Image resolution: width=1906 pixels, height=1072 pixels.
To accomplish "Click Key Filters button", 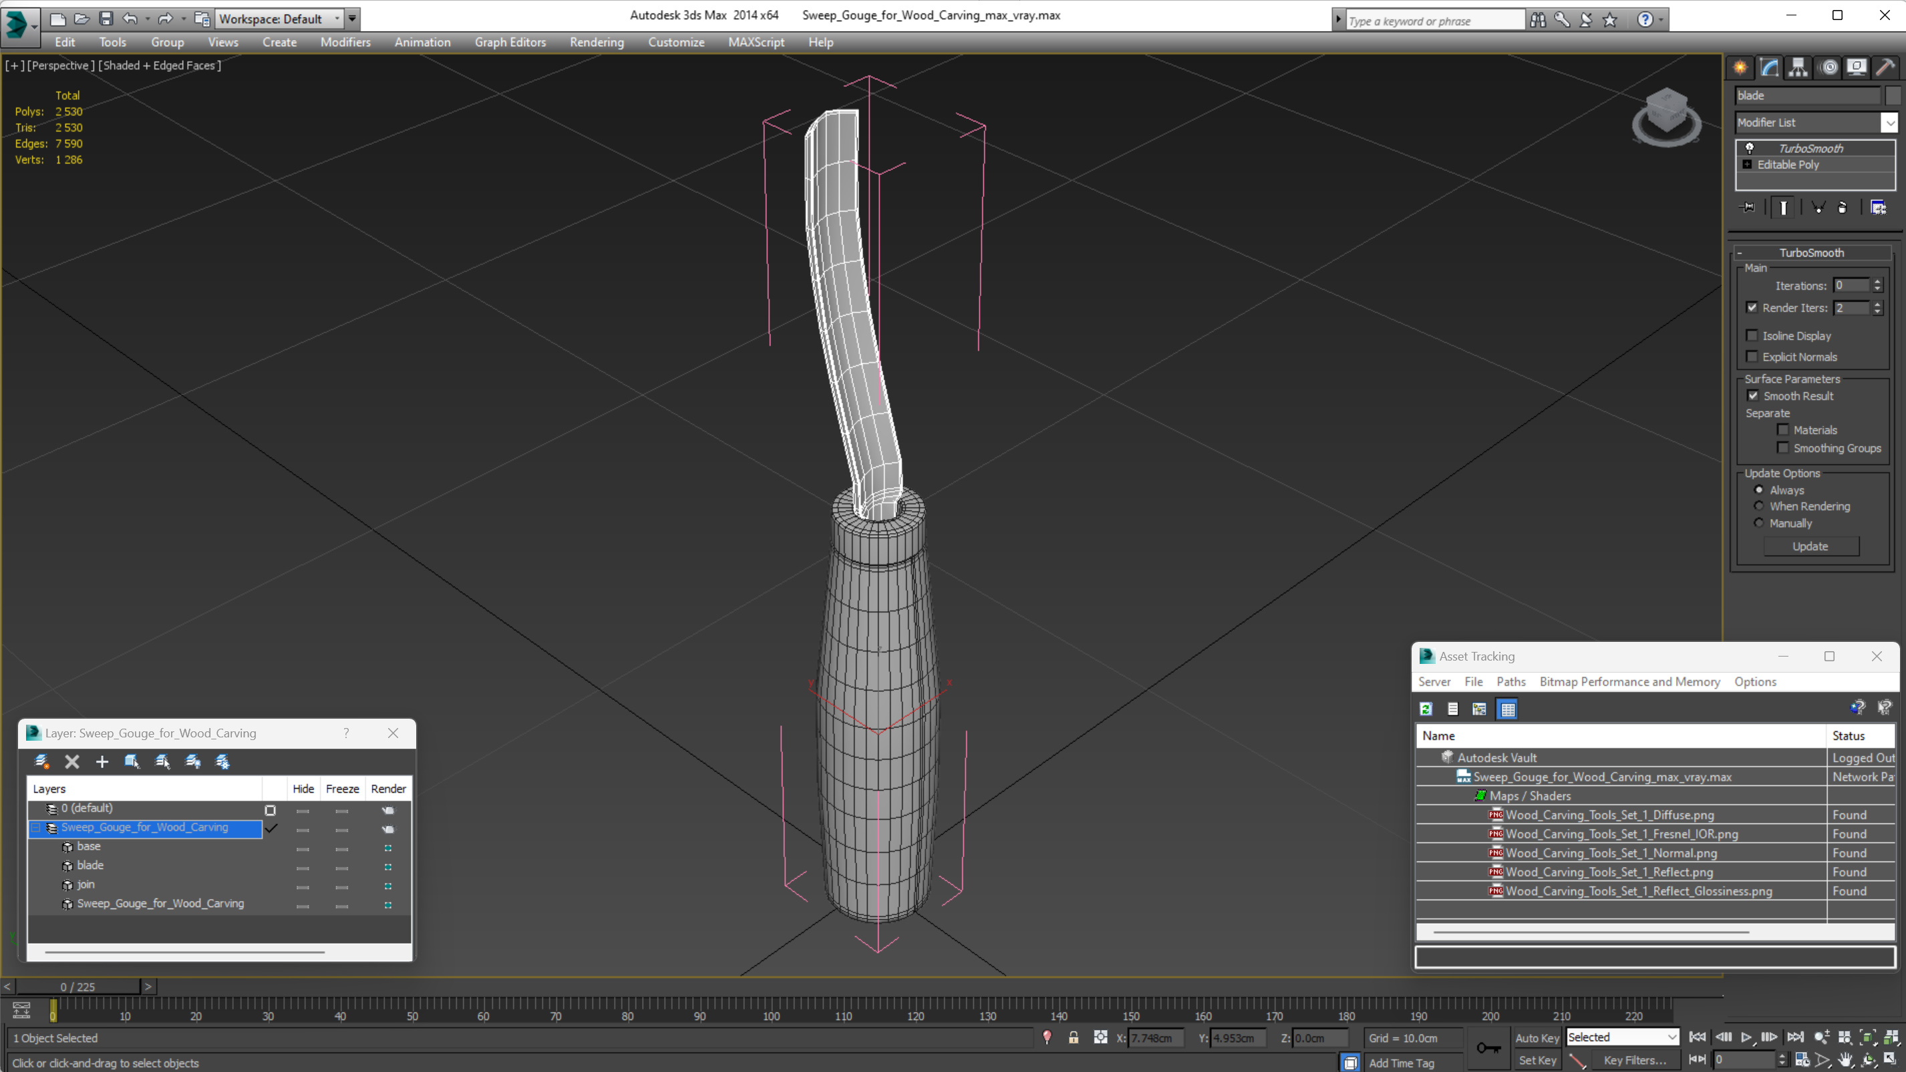I will tap(1635, 1060).
